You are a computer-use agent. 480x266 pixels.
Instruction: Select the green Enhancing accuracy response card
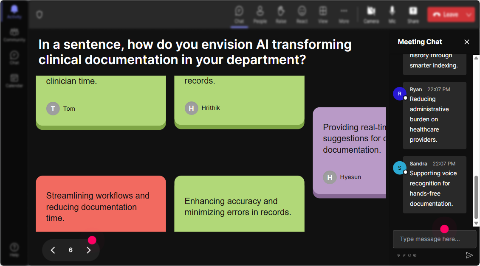[x=239, y=204]
